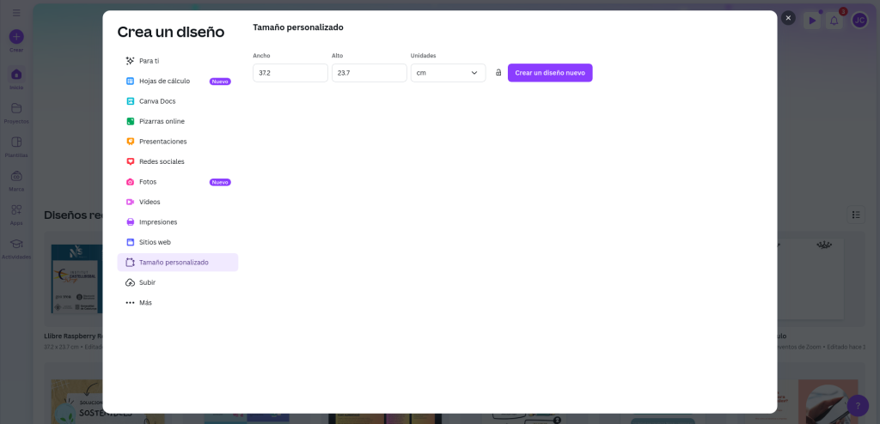Go to Inicio in the sidebar

16,78
